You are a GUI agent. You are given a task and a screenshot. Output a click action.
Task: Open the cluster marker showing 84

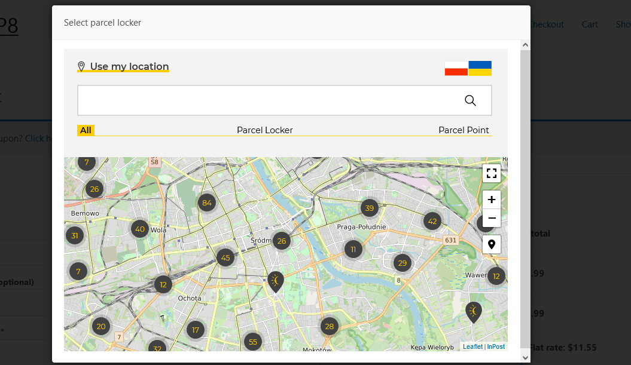(x=207, y=203)
